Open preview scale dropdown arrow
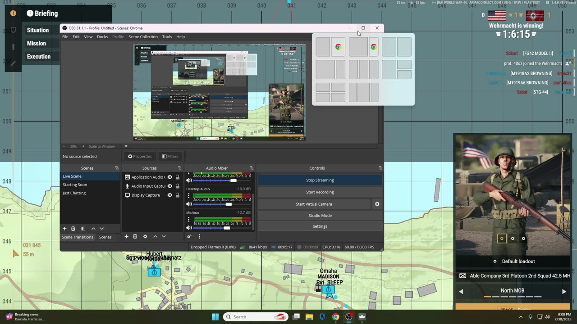 pyautogui.click(x=126, y=146)
